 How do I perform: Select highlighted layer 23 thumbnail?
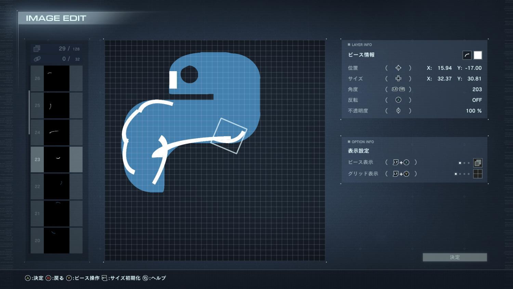click(56, 160)
